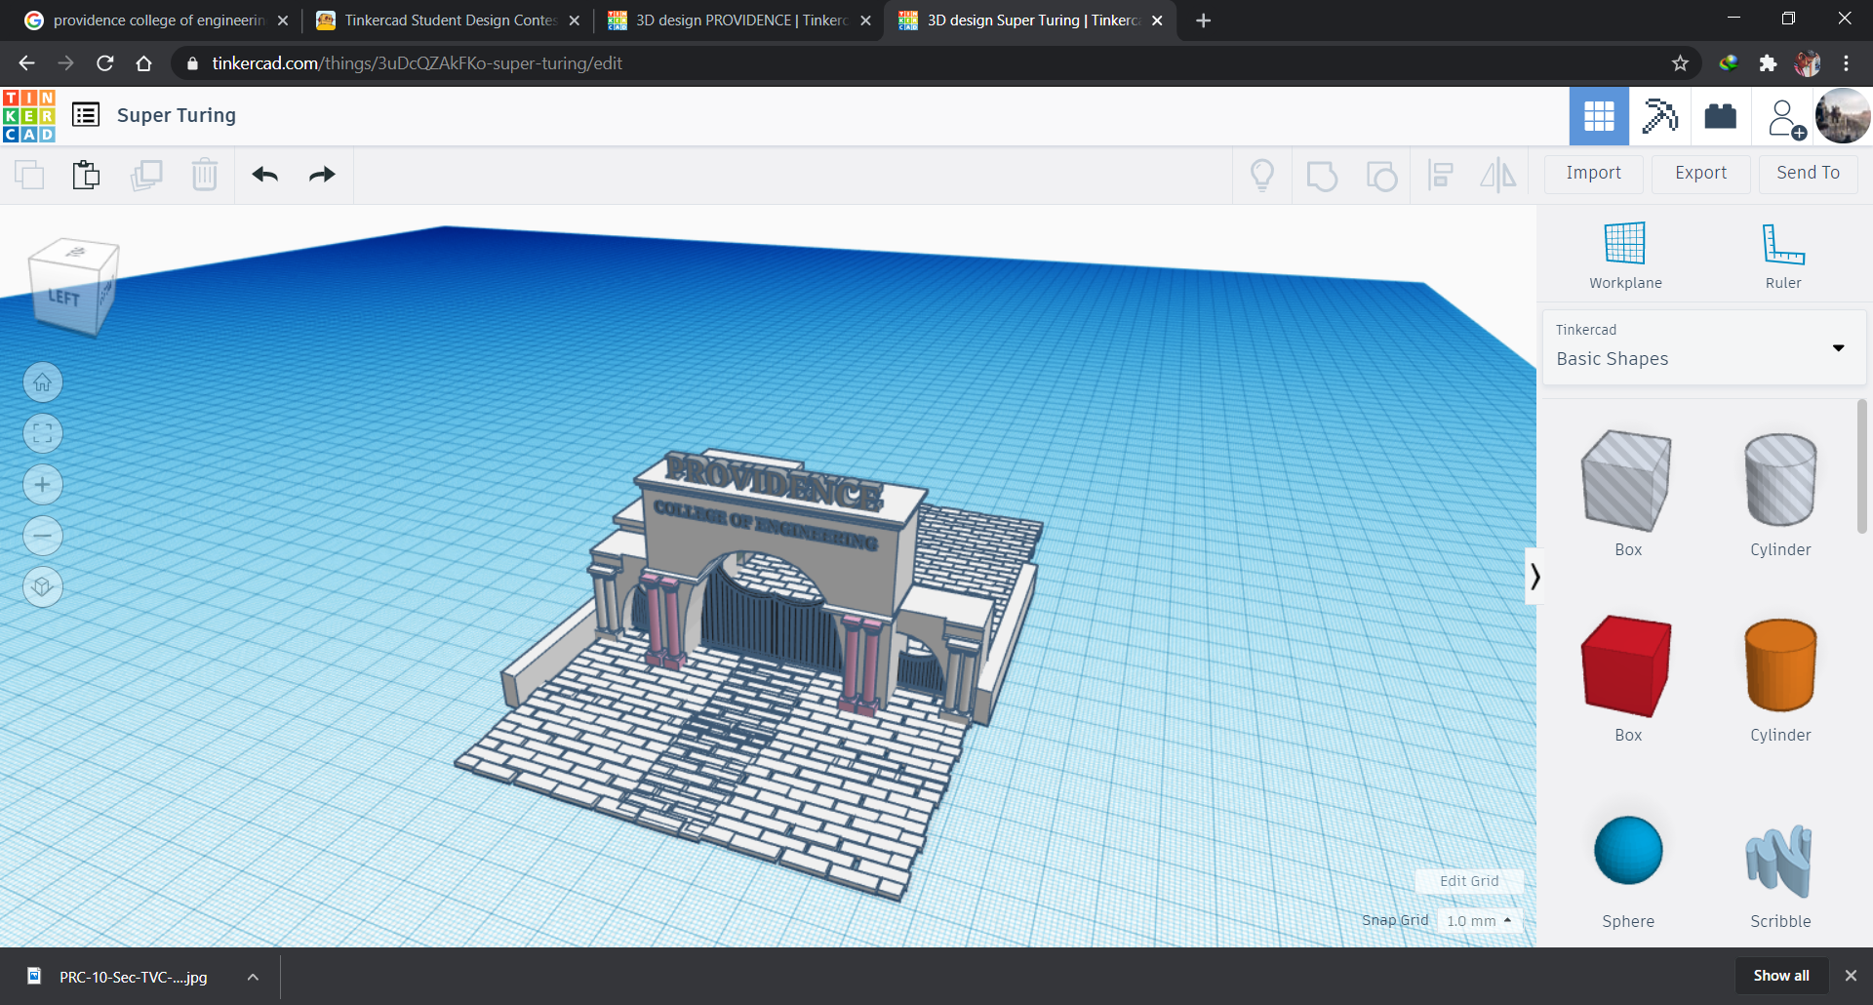Select the Workplane tool

click(1625, 256)
